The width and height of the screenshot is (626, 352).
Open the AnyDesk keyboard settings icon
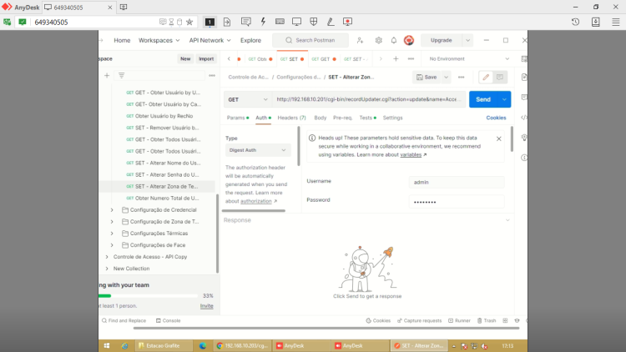280,22
